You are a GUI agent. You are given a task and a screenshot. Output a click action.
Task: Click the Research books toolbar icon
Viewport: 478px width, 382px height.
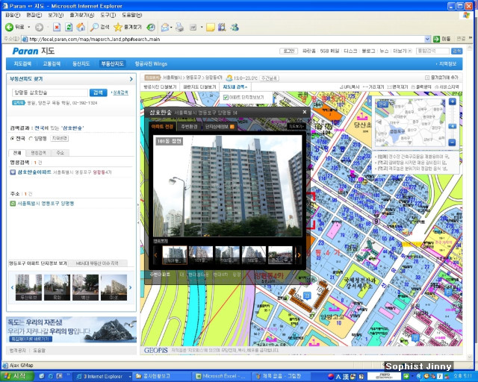click(x=222, y=28)
